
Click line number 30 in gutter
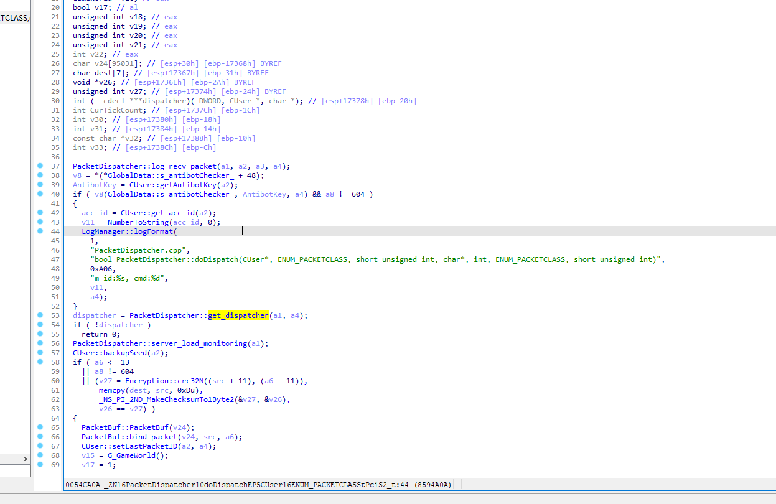55,101
